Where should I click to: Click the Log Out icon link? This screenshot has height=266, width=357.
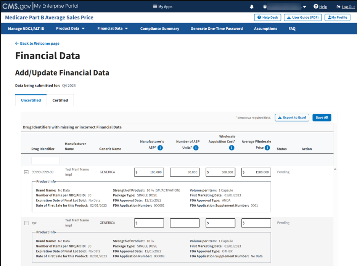346,7
